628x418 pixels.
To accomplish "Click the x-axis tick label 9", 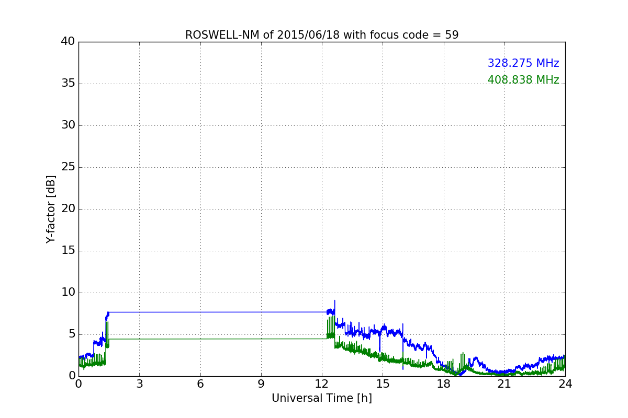I will 261,384.
